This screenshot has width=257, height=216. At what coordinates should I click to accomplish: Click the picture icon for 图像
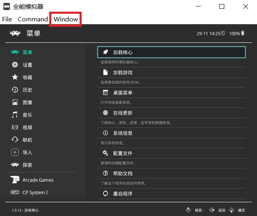click(x=15, y=102)
